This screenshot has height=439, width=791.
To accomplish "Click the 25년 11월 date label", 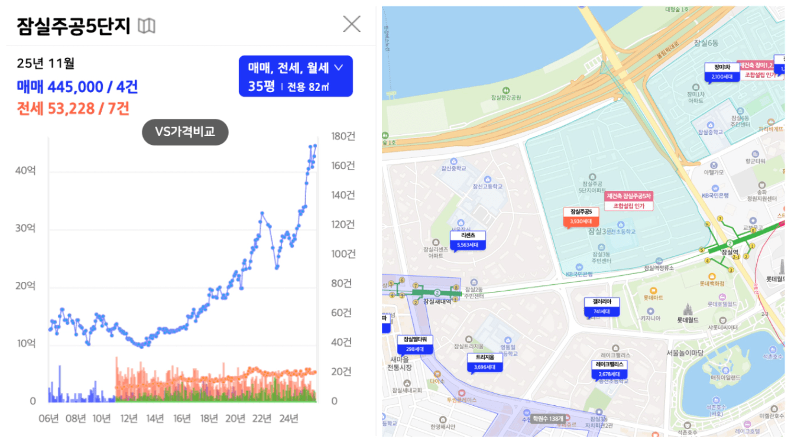I will coord(46,64).
